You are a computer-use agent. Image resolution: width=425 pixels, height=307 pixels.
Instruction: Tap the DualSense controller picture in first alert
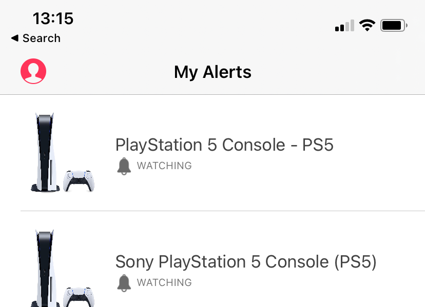click(x=79, y=181)
